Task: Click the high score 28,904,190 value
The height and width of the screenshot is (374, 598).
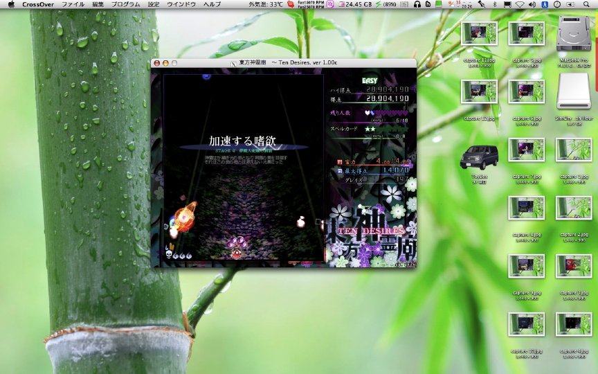Action: point(388,89)
